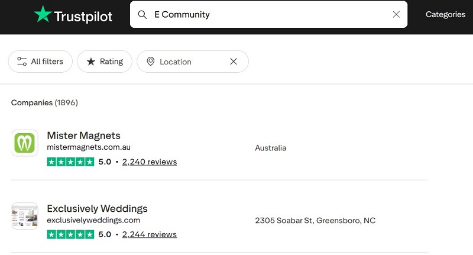Click the 2305 Soabar St address text

click(315, 221)
